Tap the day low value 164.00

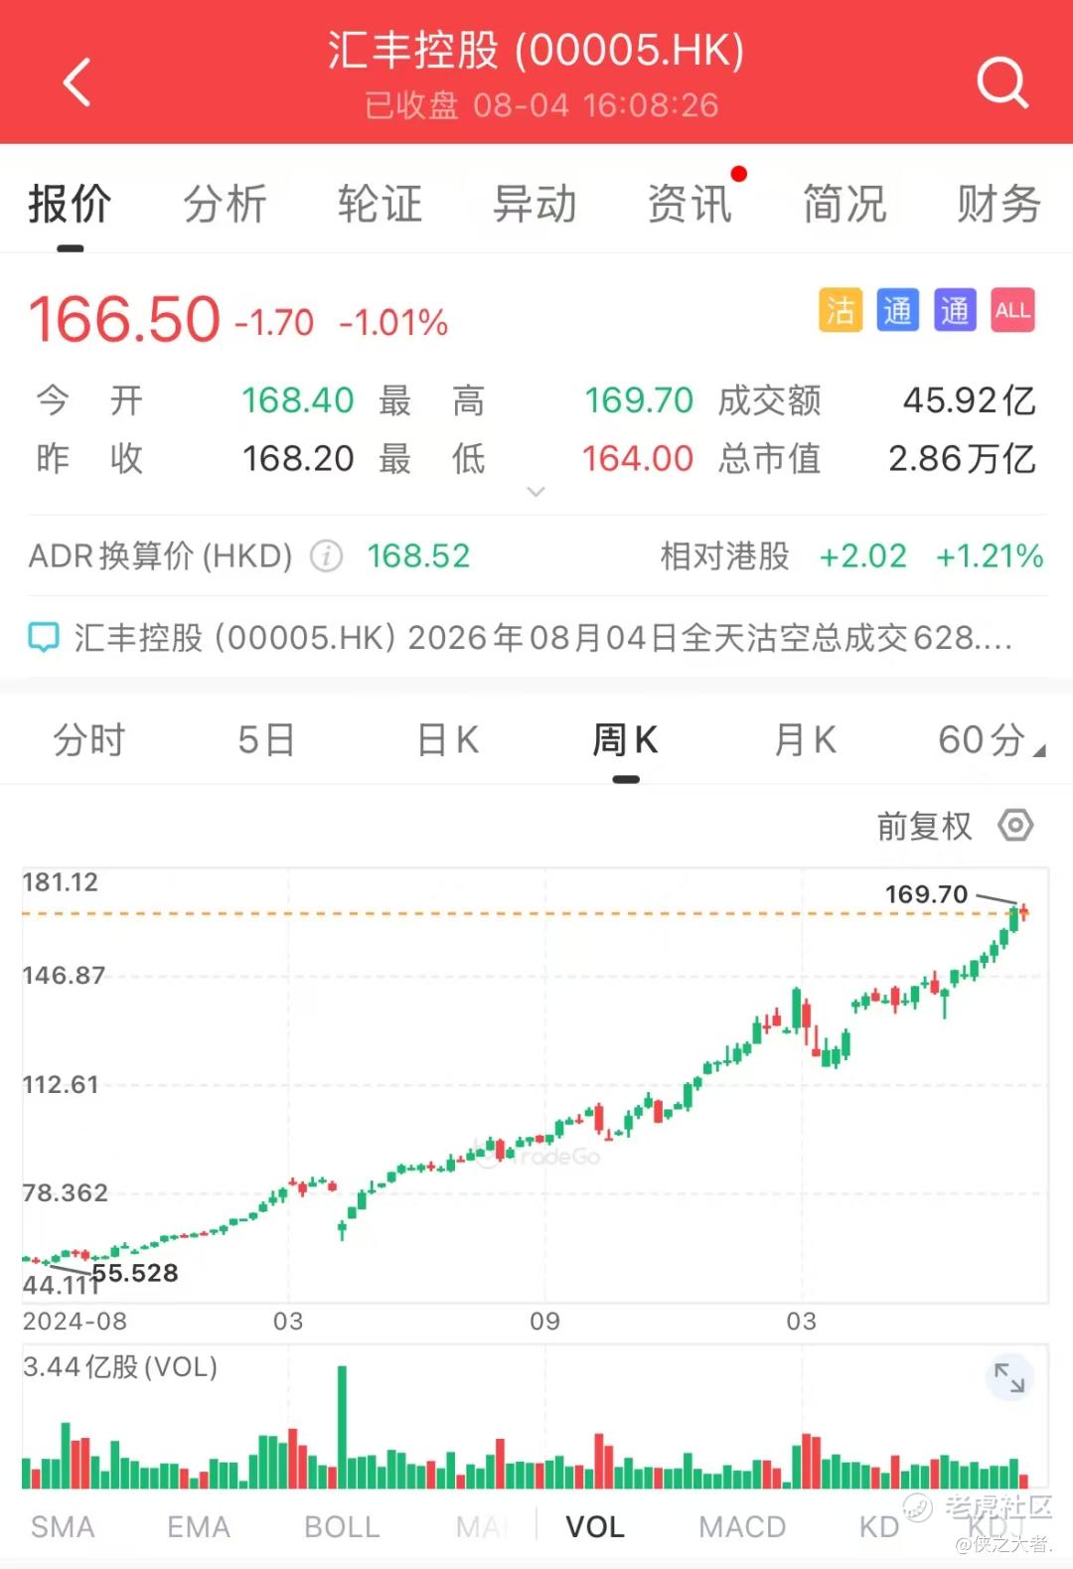point(637,458)
